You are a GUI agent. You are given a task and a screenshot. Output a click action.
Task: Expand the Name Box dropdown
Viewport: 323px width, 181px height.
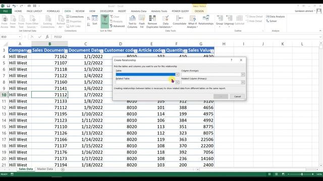tap(20, 37)
